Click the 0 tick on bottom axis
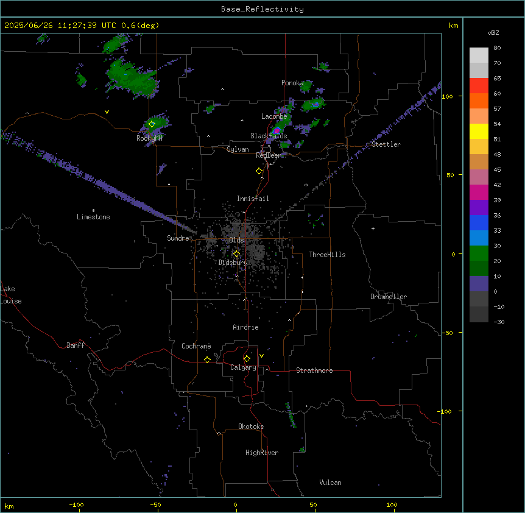 click(235, 504)
